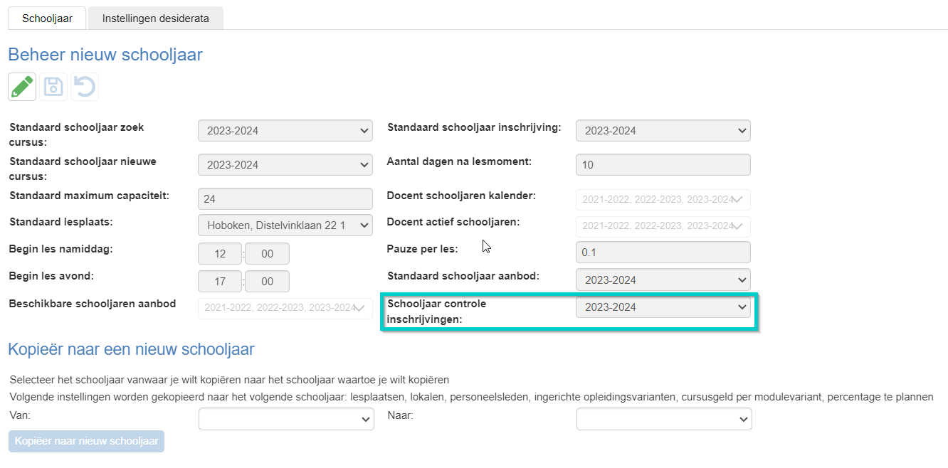Open Standaard schooljaar zoek cursus dropdown
The image size is (948, 468).
285,131
